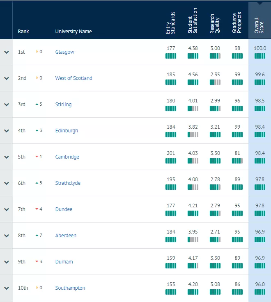Click Glasgow's Research Quality bar under 3.00

215,56
